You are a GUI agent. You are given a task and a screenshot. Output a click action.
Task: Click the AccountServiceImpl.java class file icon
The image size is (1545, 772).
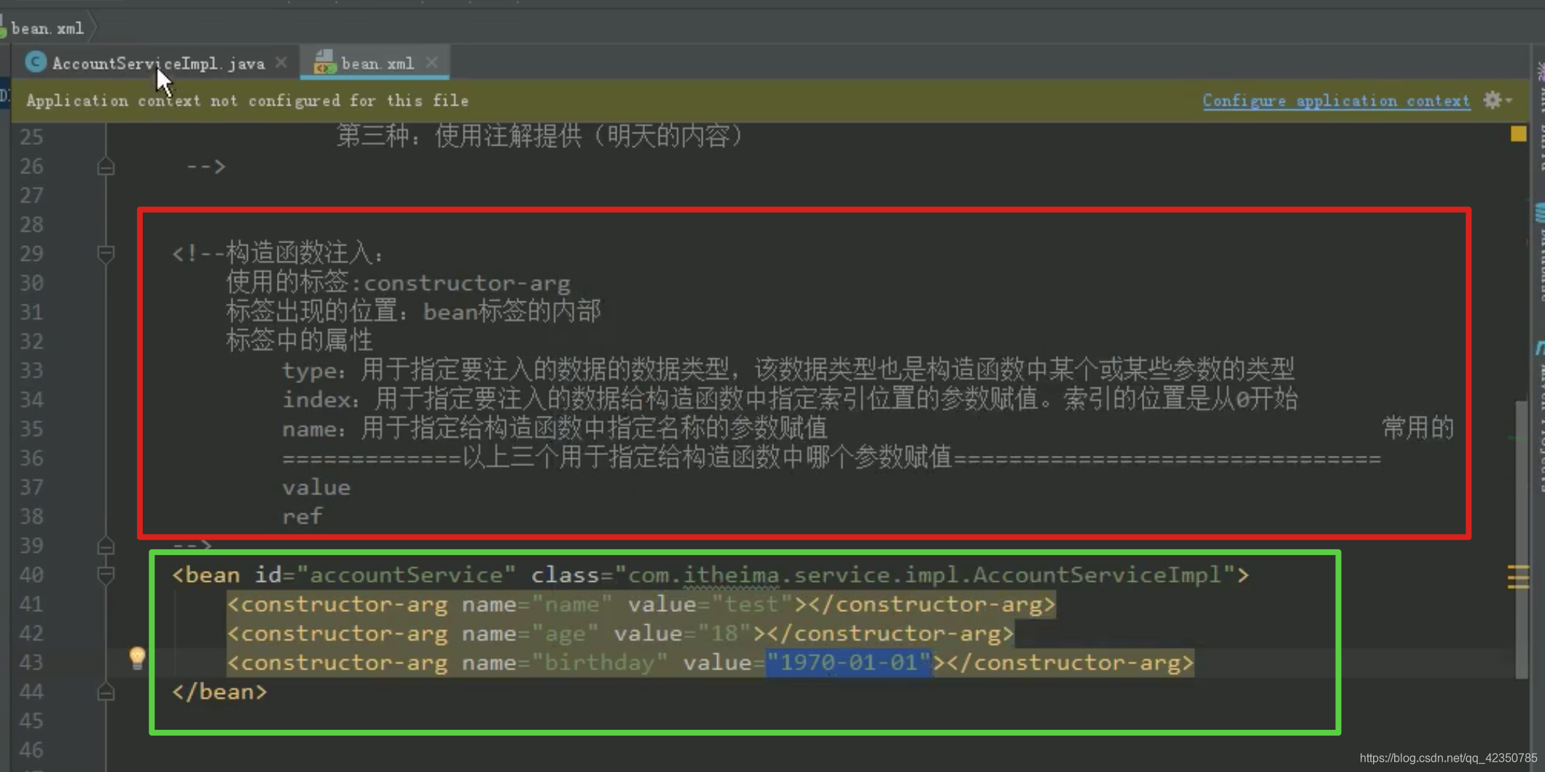(x=35, y=63)
